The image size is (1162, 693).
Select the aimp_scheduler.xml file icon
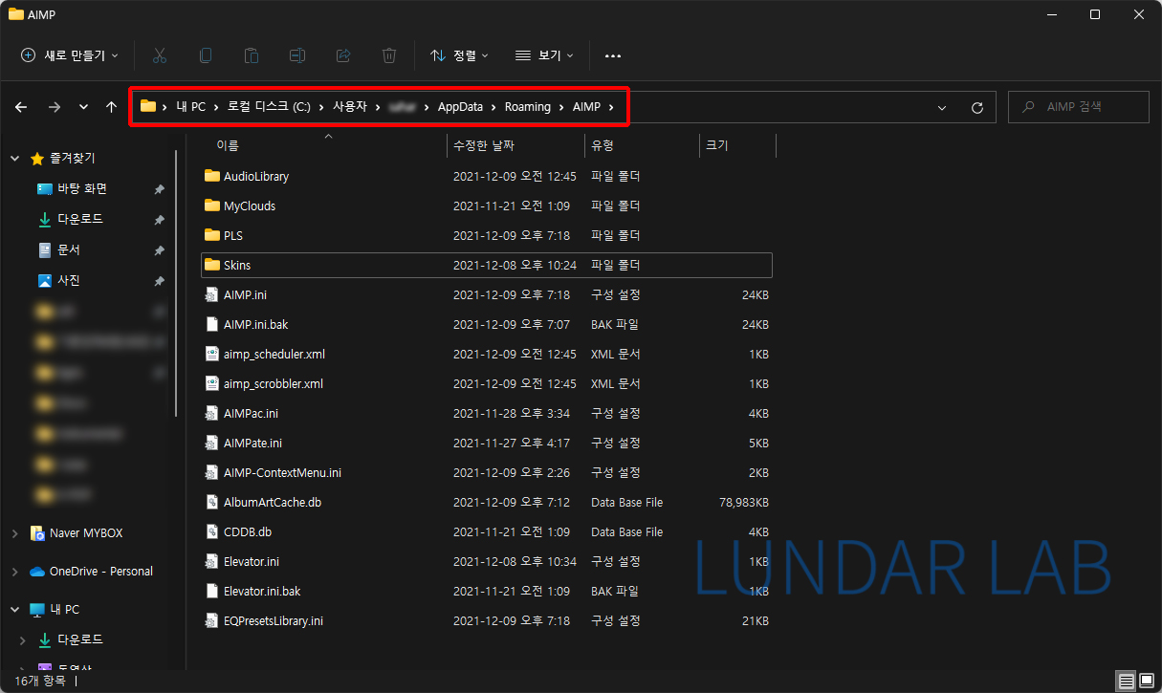[212, 354]
